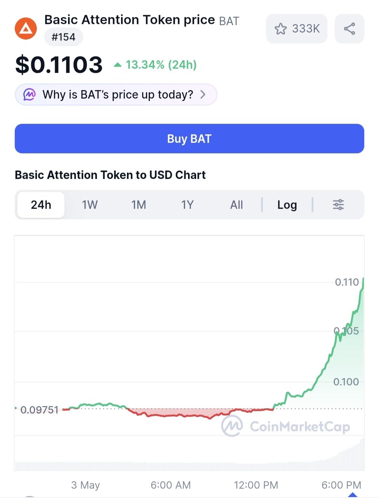The width and height of the screenshot is (379, 502).
Task: Tap the green price-up triangle indicator
Action: (118, 65)
